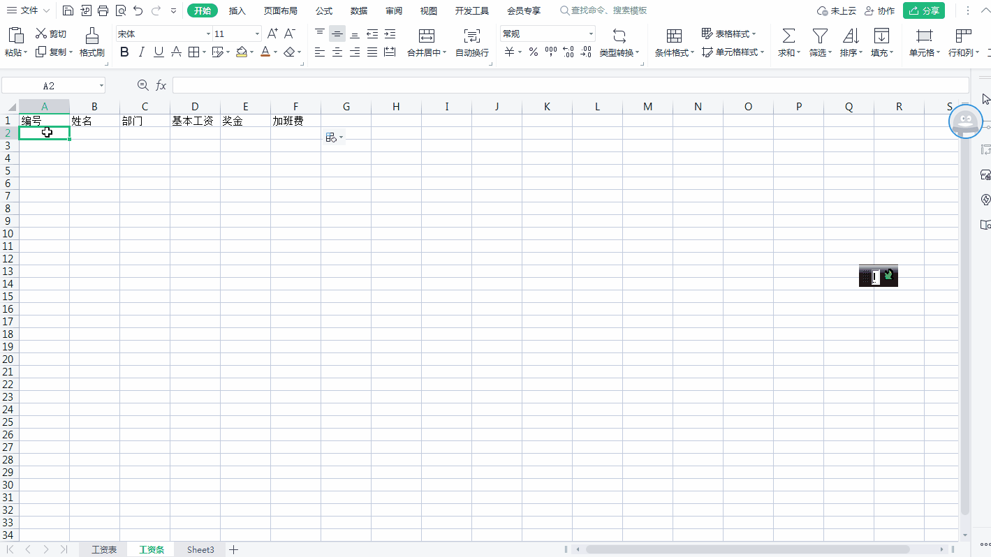
Task: Decrease decimal places
Action: (x=586, y=52)
